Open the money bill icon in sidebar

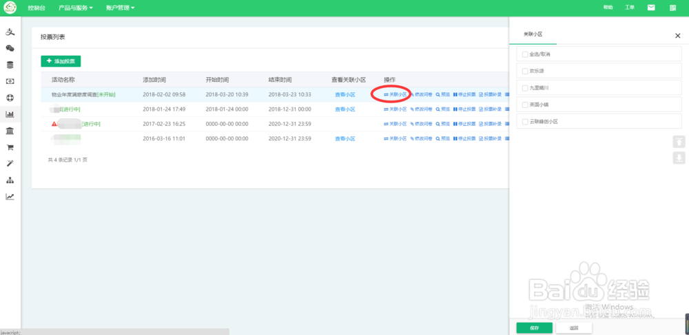pos(10,81)
